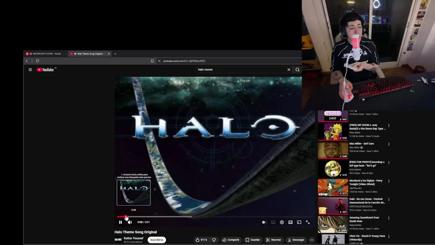The height and width of the screenshot is (245, 435).
Task: Open options for Mordecai y los Rigbys
Action: click(389, 181)
